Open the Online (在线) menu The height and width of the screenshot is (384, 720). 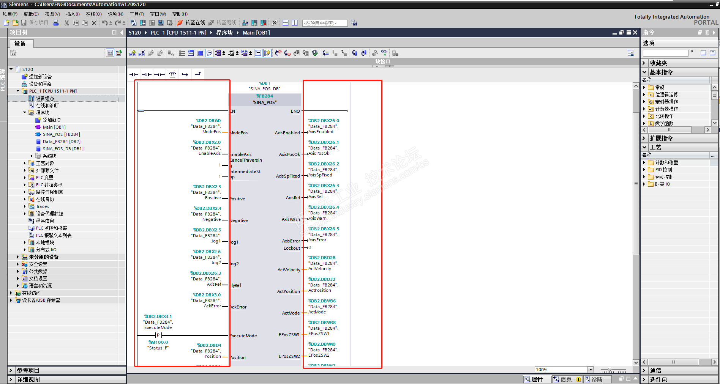pos(94,14)
